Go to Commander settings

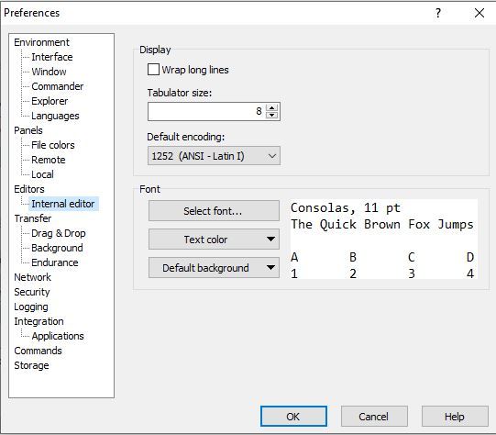point(58,86)
